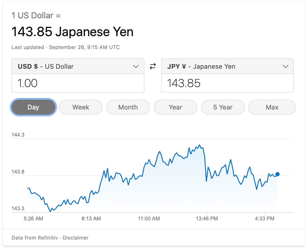Switch chart to Week view

(x=81, y=107)
